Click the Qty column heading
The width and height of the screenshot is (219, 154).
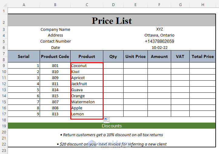tap(113, 56)
